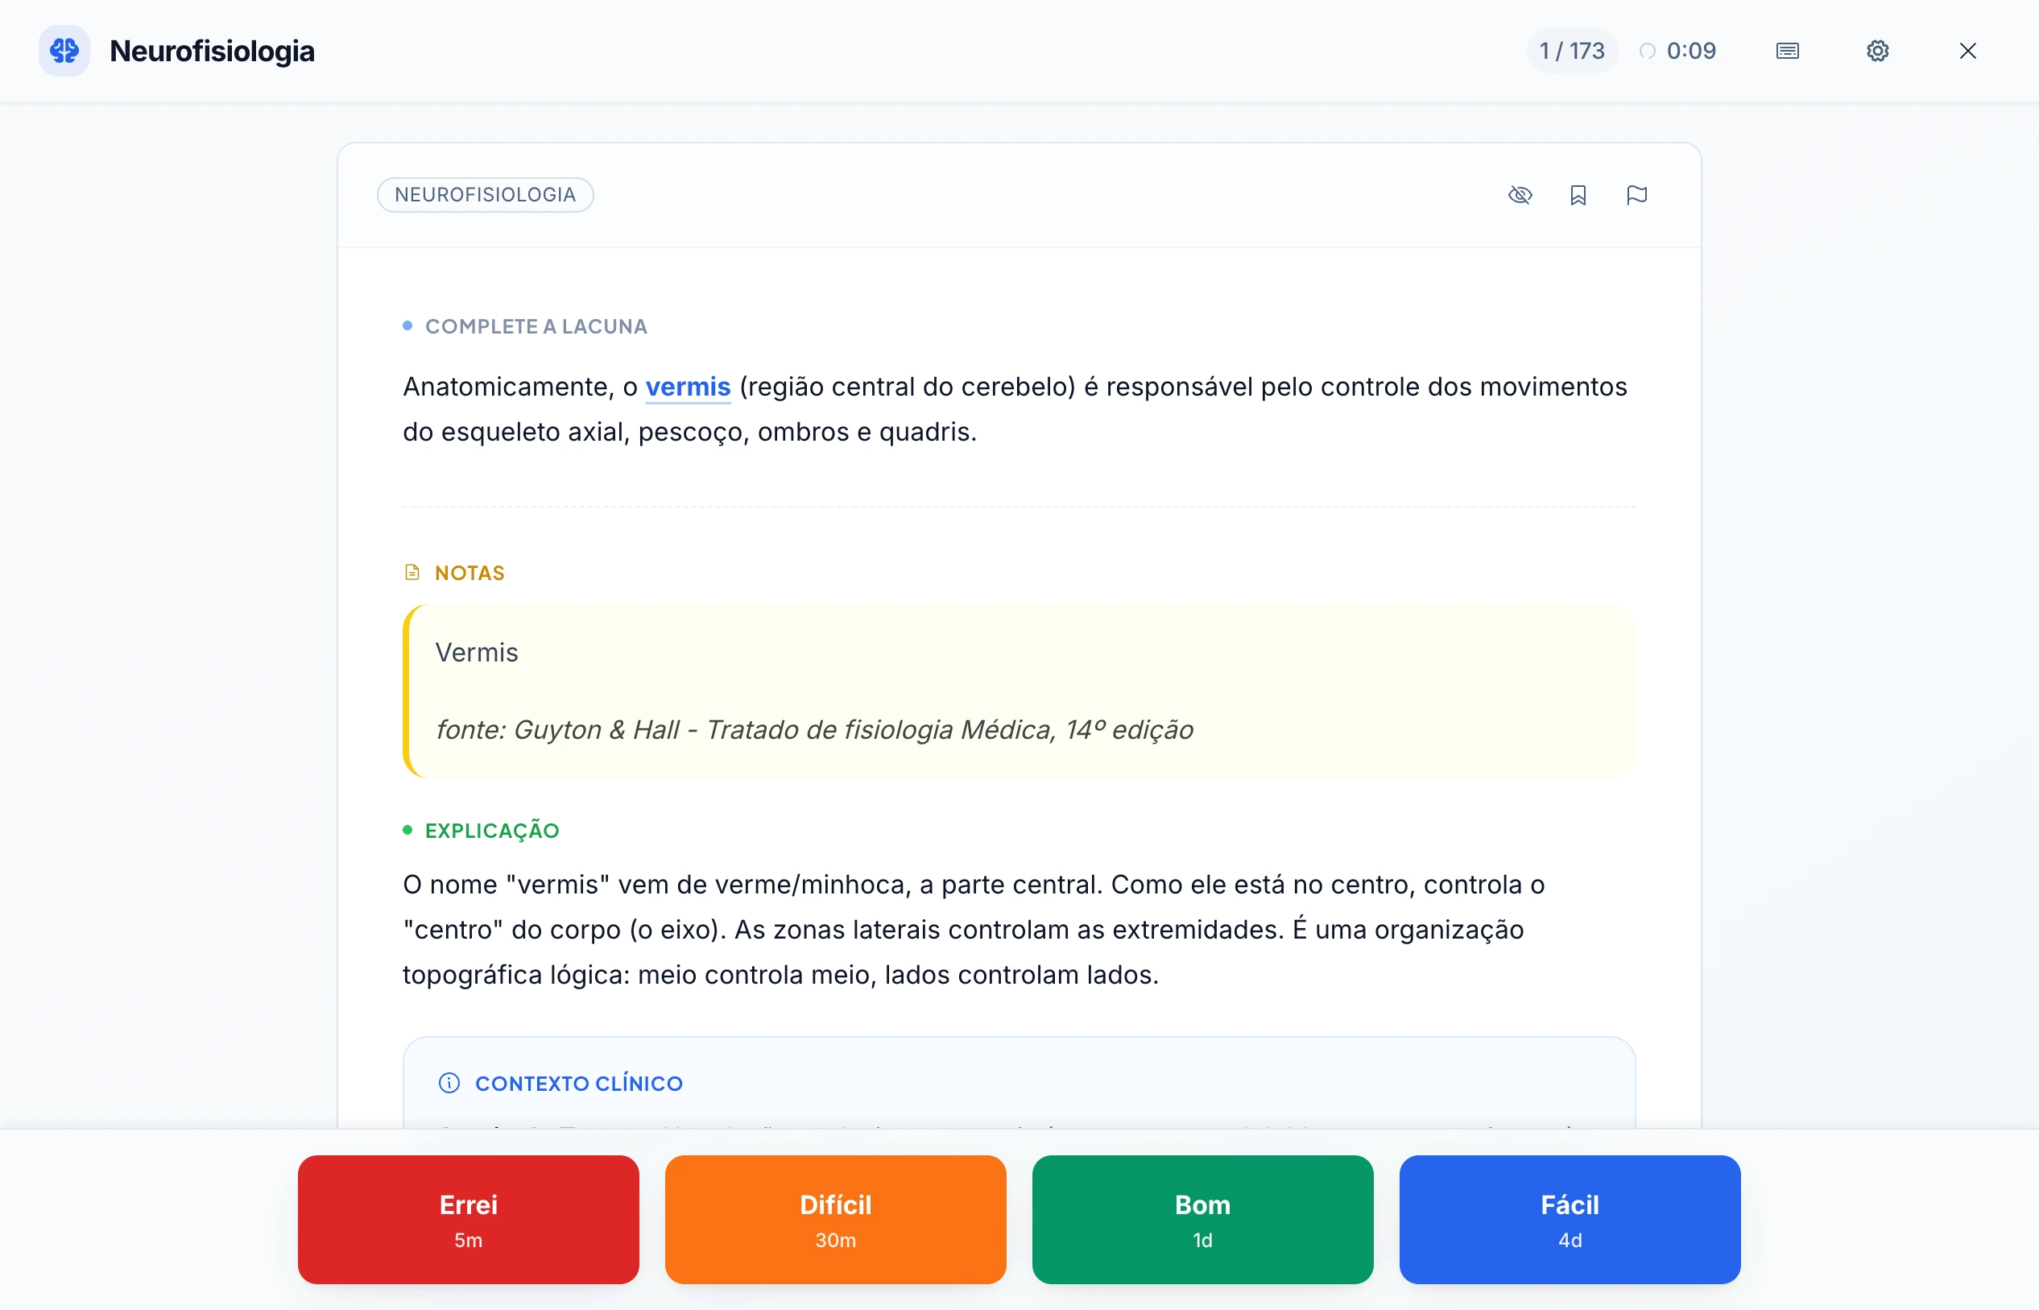Open the keyboard shortcuts icon in top bar

(1787, 51)
